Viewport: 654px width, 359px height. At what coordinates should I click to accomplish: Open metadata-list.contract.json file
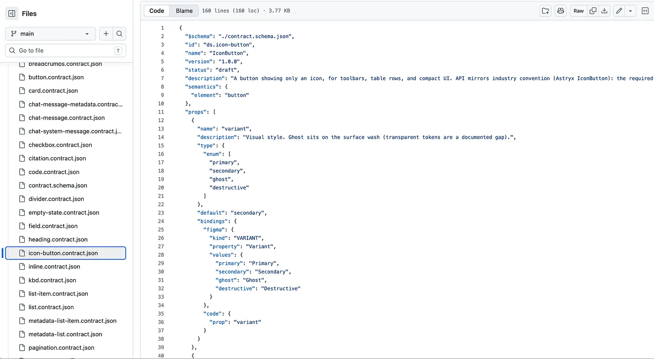(65, 334)
